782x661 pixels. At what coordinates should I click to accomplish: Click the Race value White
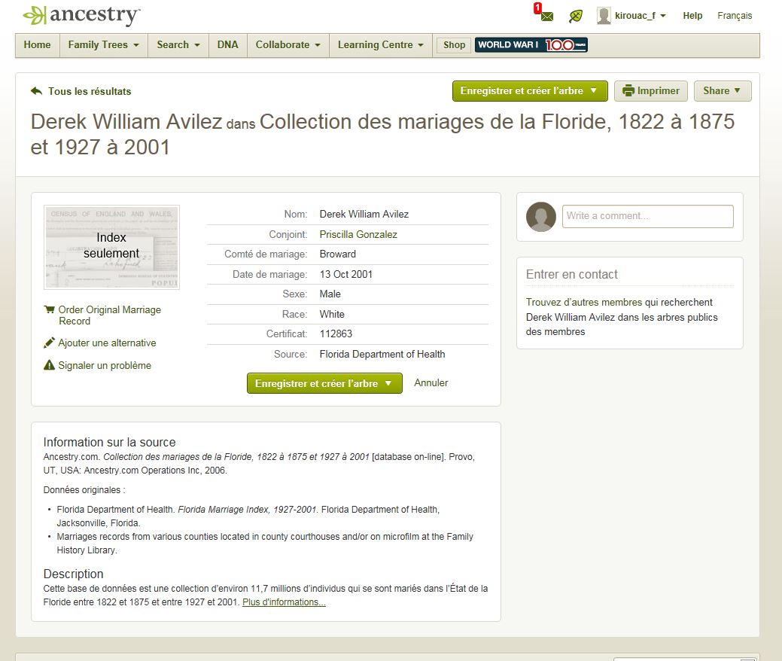[x=332, y=314]
